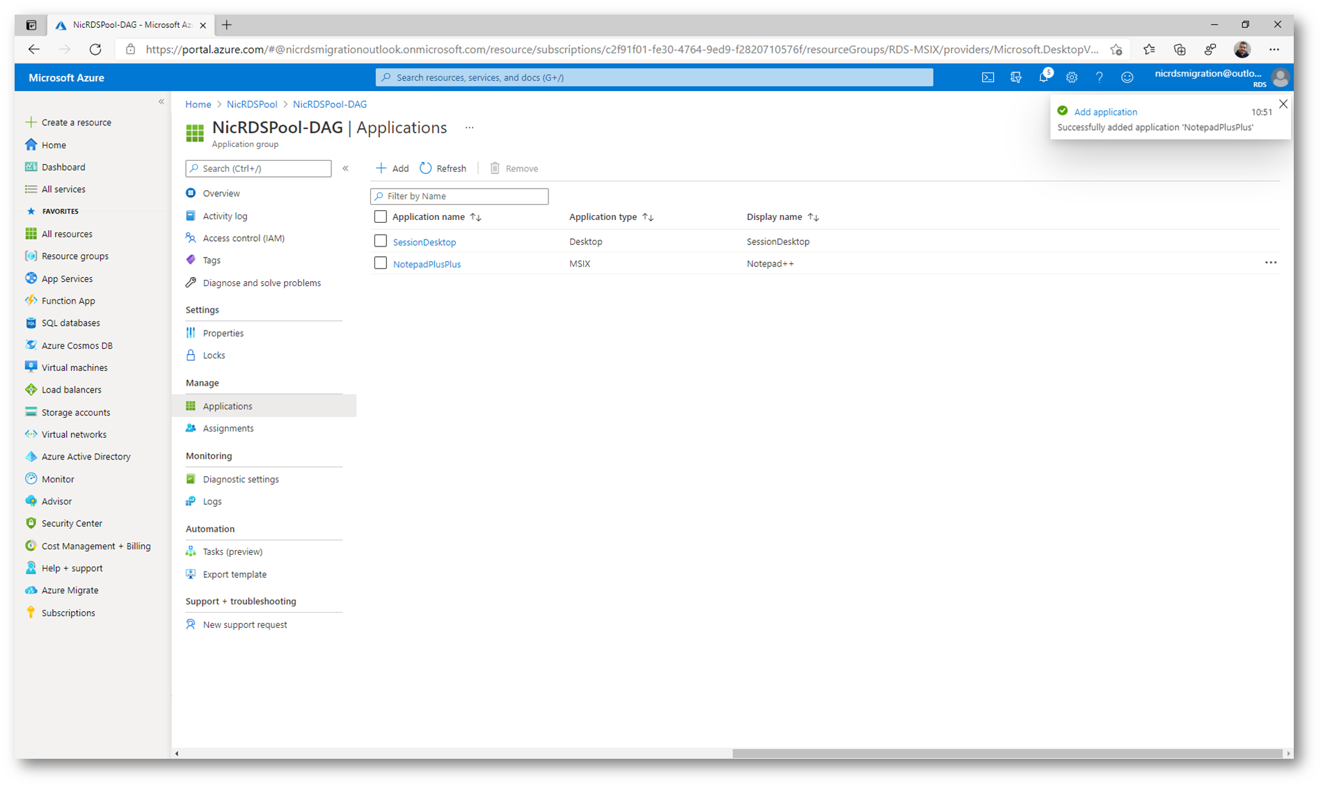Open App Services in sidebar
The width and height of the screenshot is (1323, 788).
click(x=67, y=278)
